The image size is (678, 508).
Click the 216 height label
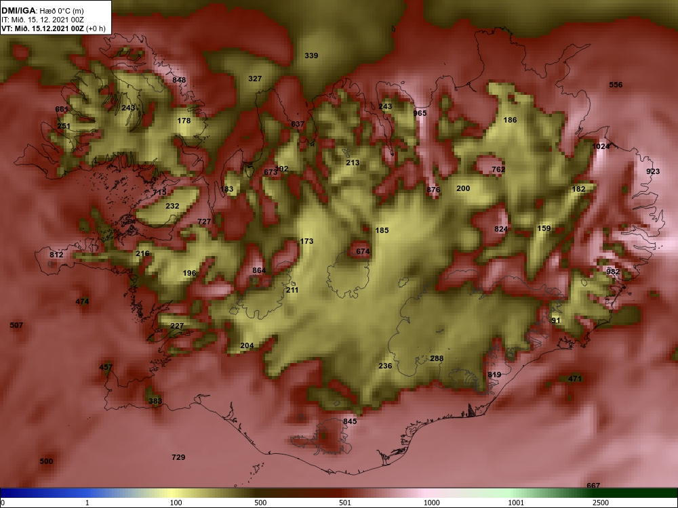142,253
